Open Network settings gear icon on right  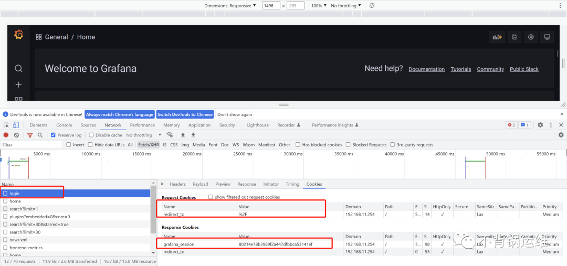[561, 135]
